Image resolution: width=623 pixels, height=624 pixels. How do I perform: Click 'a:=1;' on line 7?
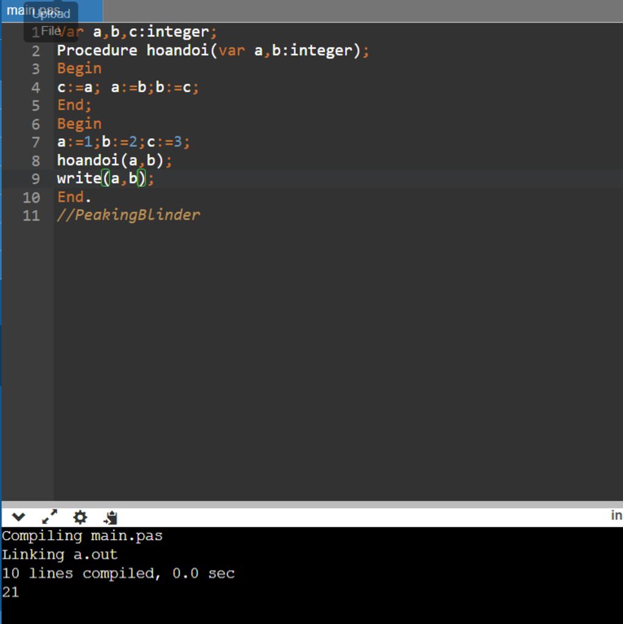coord(78,142)
